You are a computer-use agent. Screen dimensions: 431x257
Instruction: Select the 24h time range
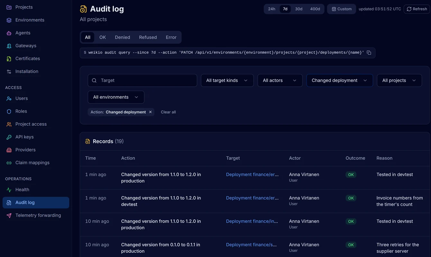tap(272, 9)
